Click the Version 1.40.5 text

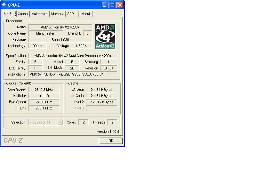click(x=108, y=132)
